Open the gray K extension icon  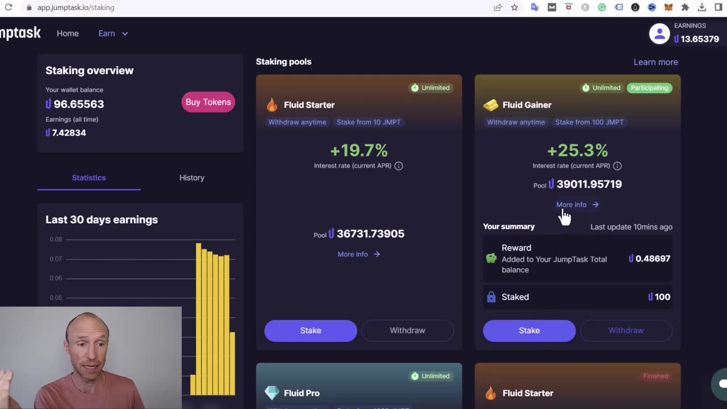coord(585,7)
